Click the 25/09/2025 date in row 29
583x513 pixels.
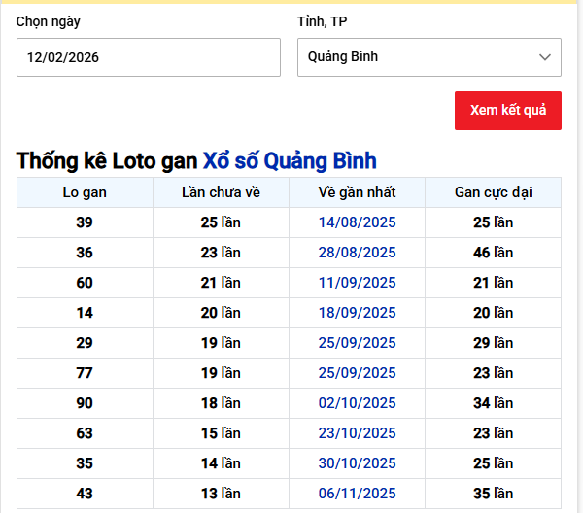pyautogui.click(x=357, y=343)
